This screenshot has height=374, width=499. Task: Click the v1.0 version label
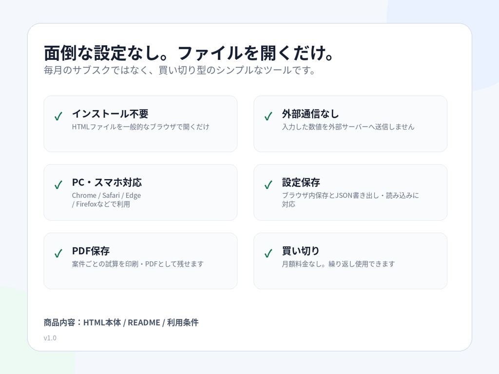pyautogui.click(x=50, y=338)
